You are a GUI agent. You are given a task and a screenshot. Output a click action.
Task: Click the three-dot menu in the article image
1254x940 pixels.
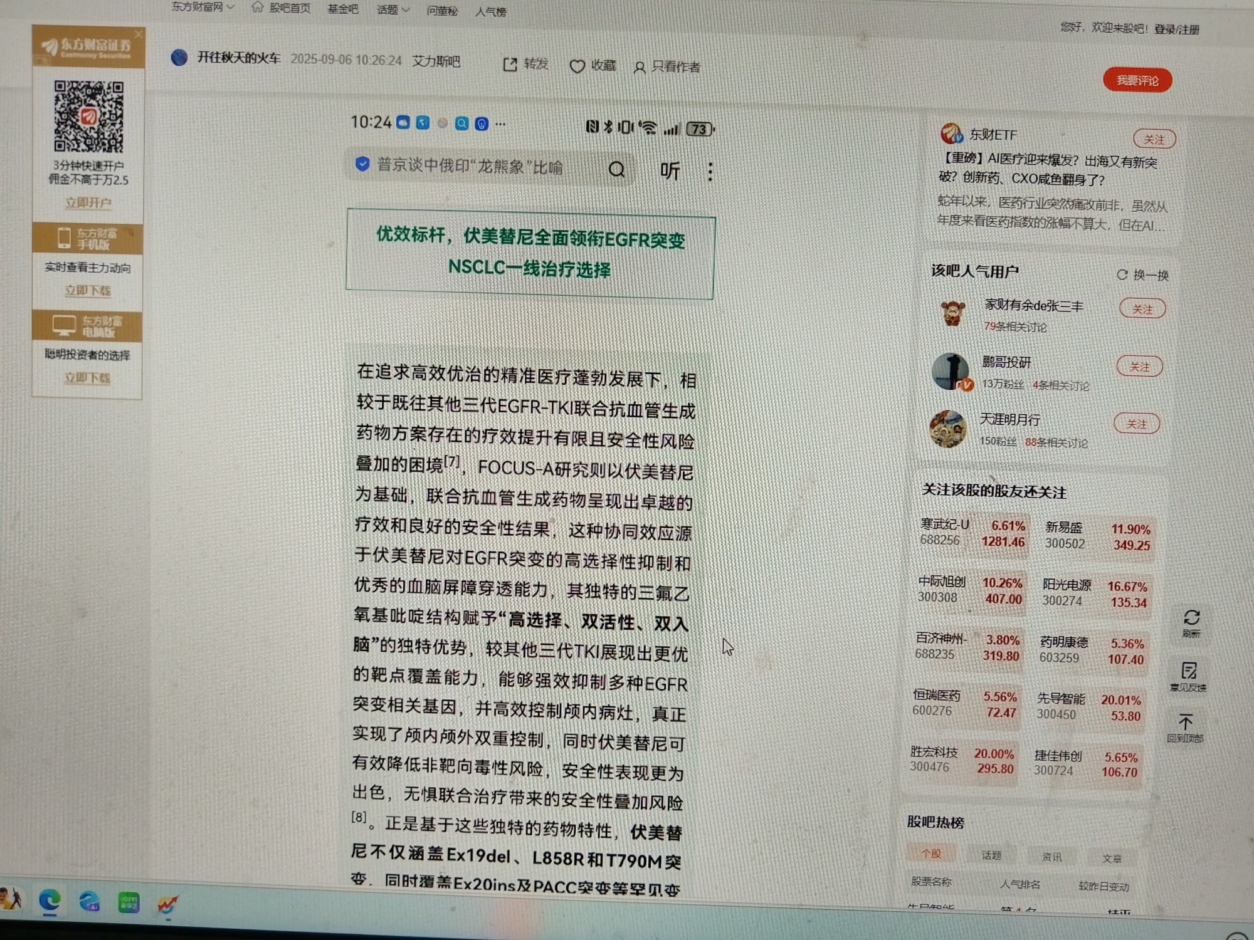pos(710,172)
